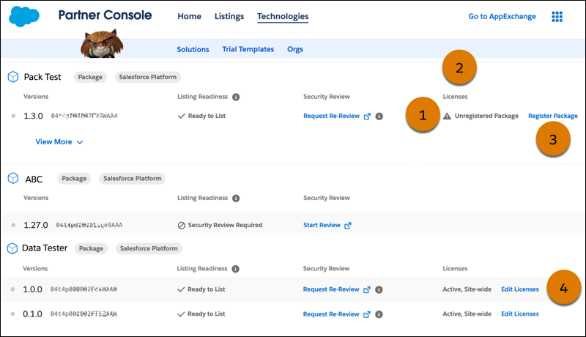Click Register Package link for Pack Test

point(553,116)
